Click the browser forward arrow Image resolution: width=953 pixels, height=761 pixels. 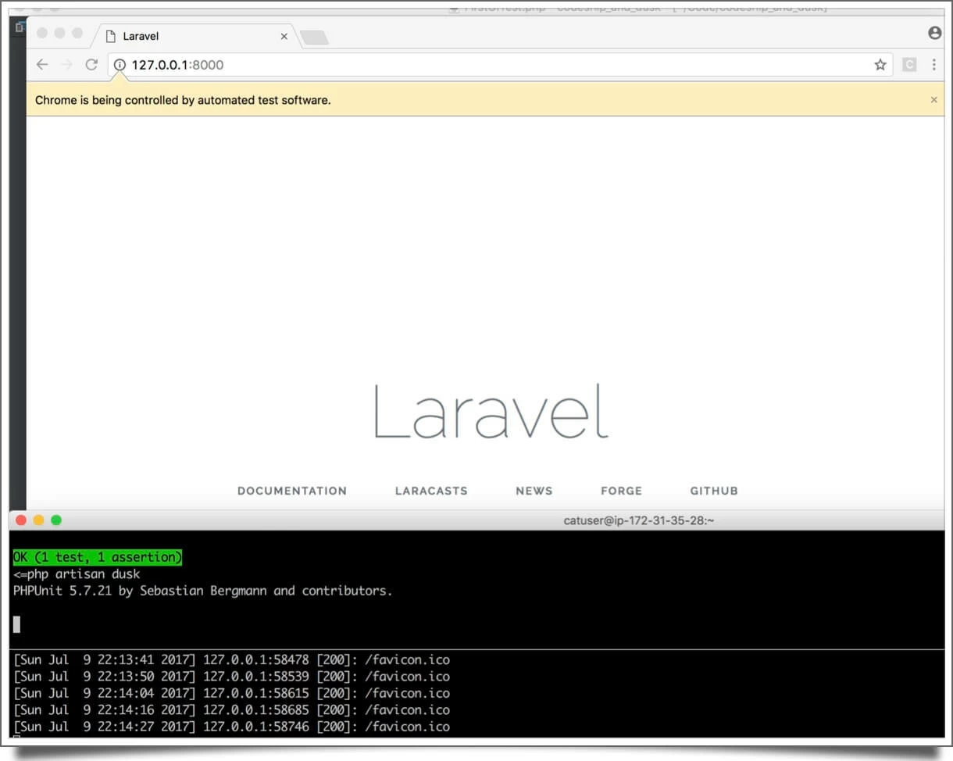(66, 65)
